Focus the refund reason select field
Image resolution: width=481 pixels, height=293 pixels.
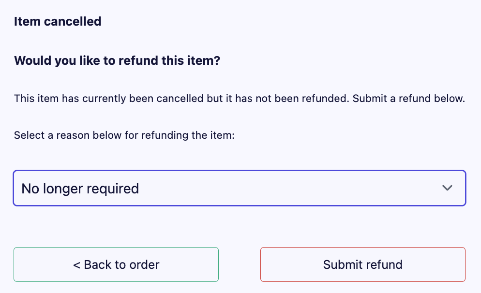coord(239,188)
